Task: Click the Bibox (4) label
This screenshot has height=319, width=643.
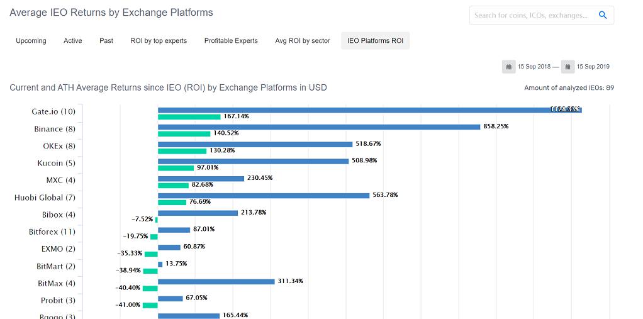Action: click(x=59, y=215)
